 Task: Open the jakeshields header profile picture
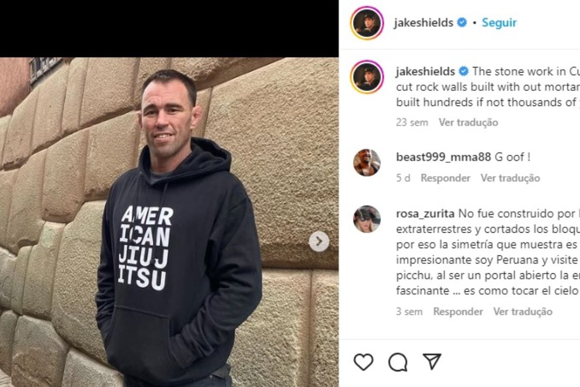click(367, 23)
